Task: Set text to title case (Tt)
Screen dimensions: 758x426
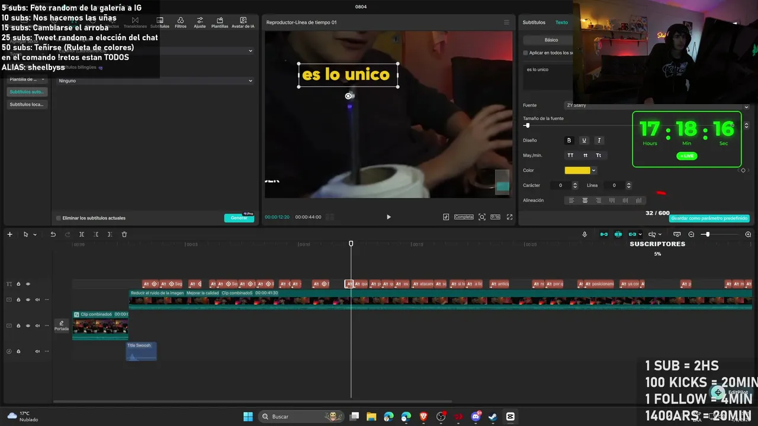Action: pos(599,156)
